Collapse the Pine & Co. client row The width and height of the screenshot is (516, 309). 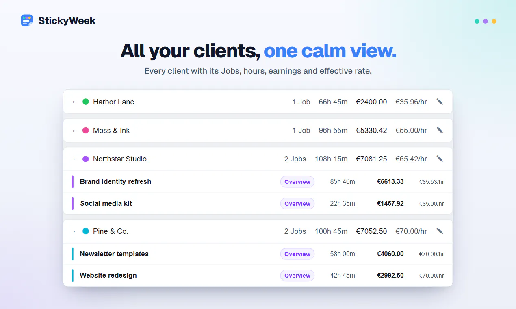tap(74, 231)
